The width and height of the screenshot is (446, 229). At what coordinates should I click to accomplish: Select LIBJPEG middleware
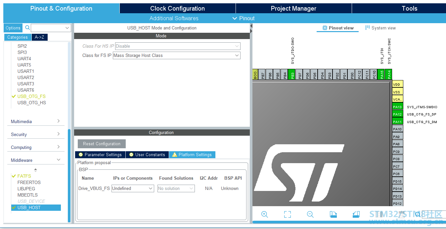[x=26, y=189]
